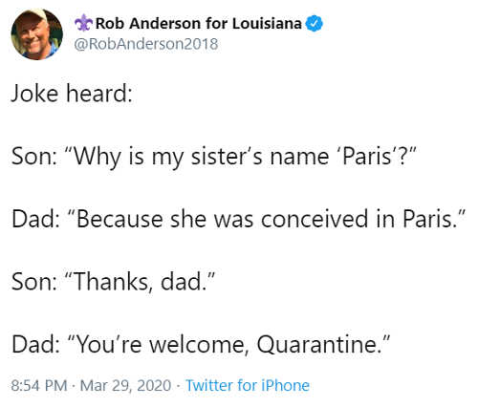Click the 'Thanks, dad.' line
478x407 pixels.
click(x=113, y=282)
